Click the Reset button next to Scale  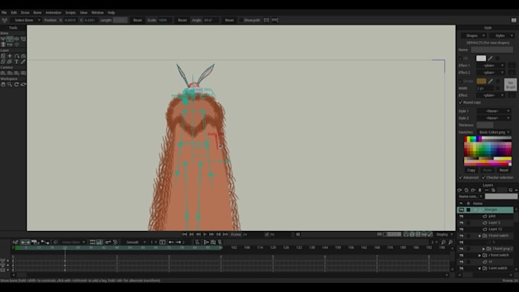point(182,20)
